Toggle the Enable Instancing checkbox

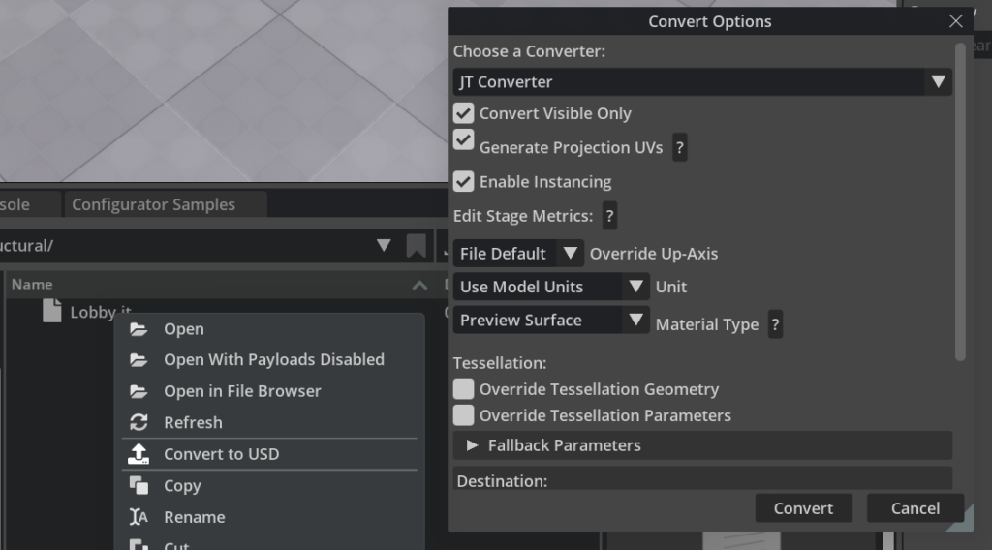(464, 182)
